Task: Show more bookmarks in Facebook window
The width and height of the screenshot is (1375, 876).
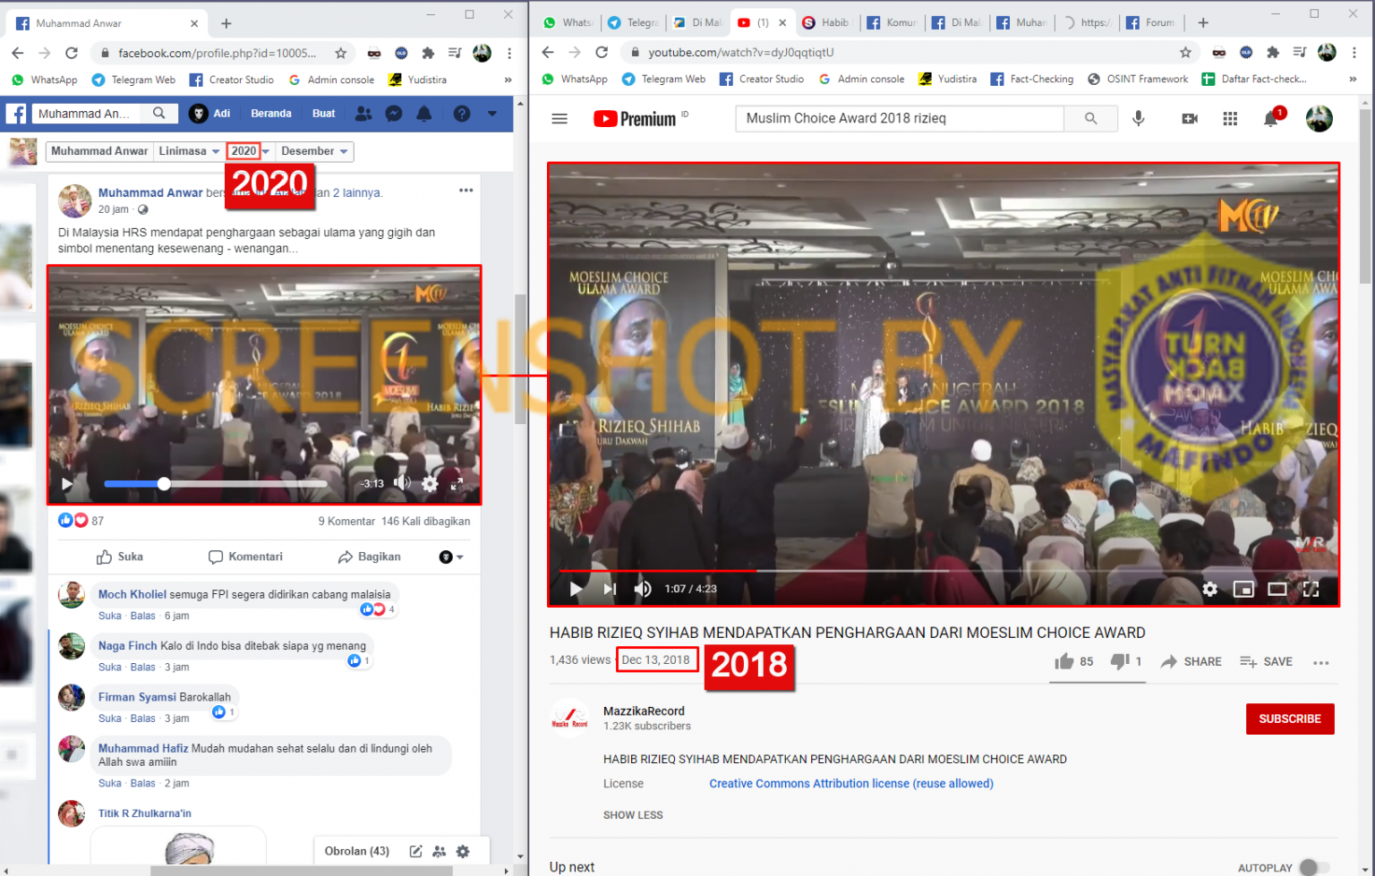Action: 508,80
